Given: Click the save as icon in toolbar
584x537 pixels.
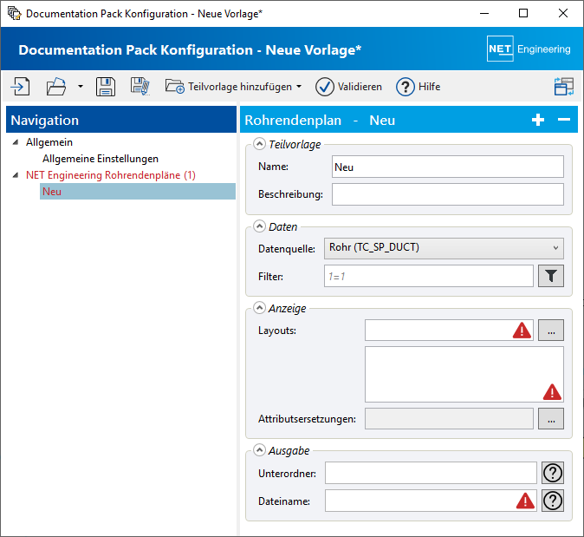Looking at the screenshot, I should point(140,87).
